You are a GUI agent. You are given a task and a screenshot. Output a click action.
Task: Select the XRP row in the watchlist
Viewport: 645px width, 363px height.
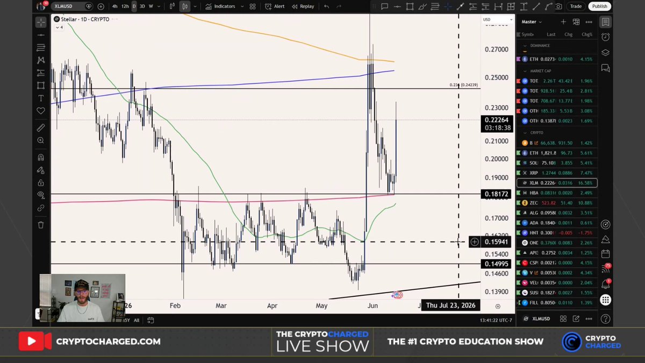[x=556, y=173]
